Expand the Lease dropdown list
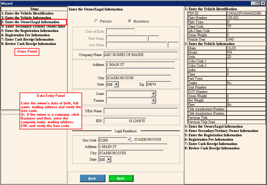 pyautogui.click(x=153, y=94)
